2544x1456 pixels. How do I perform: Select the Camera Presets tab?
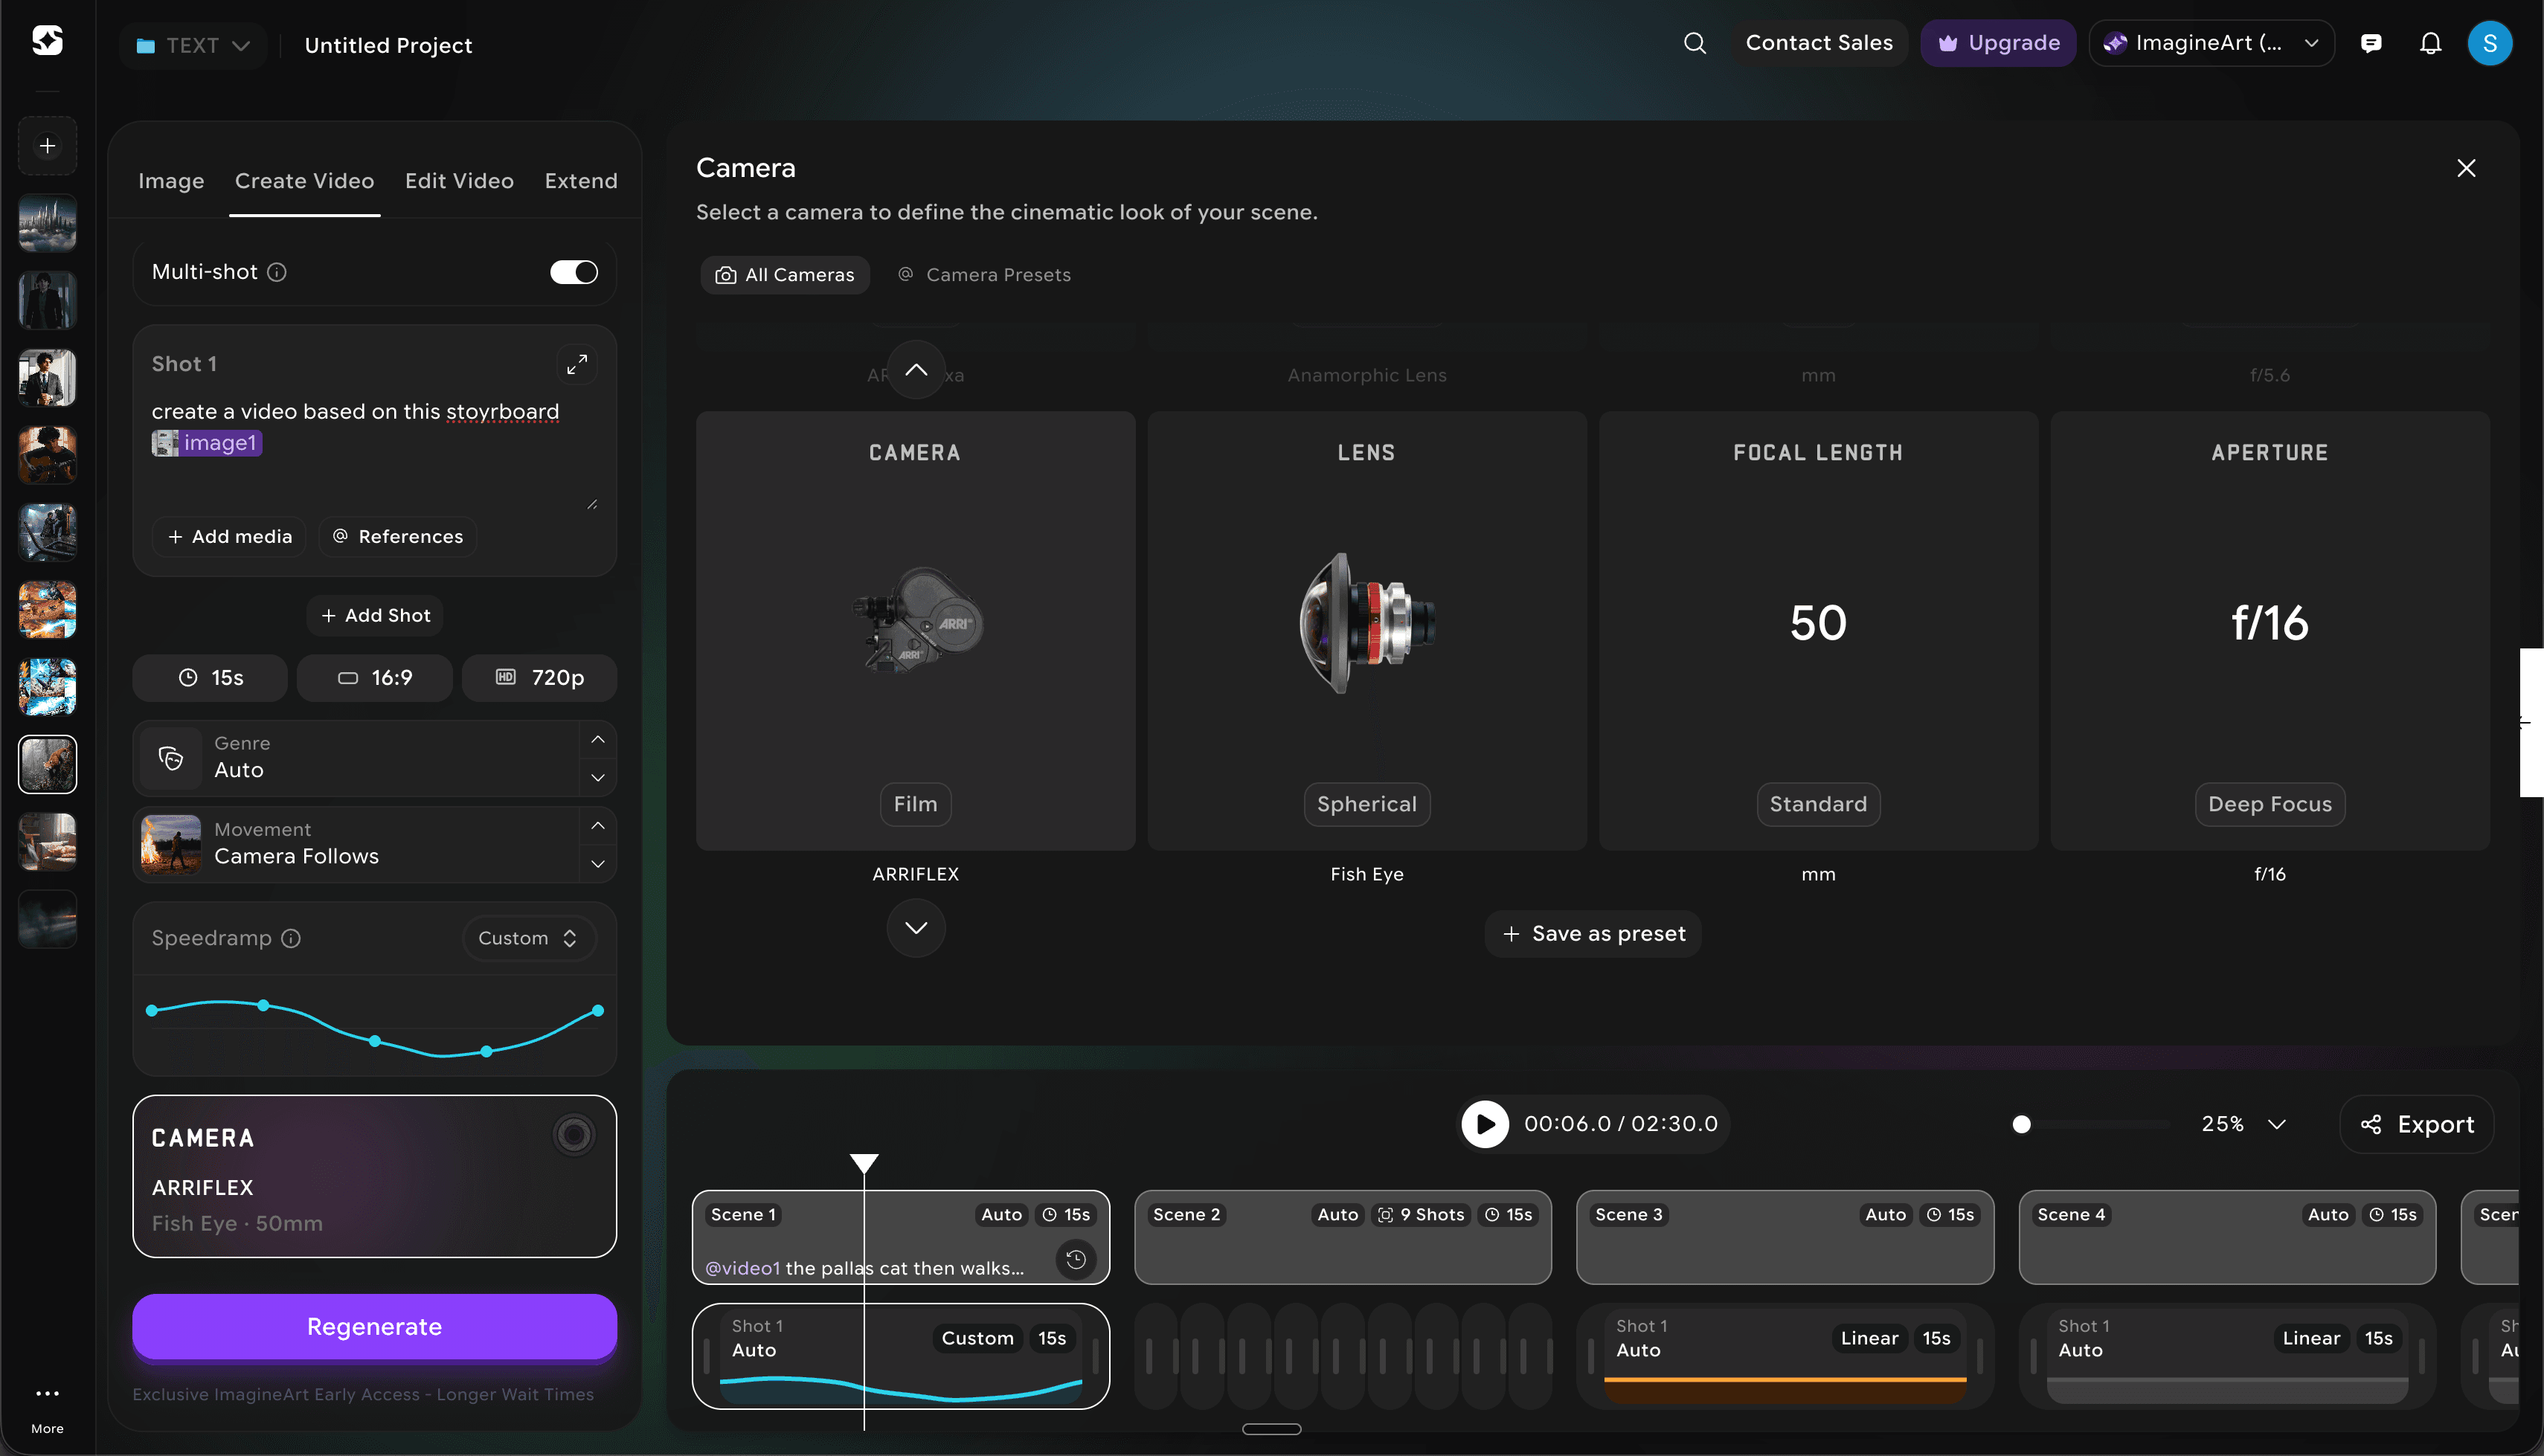(x=984, y=275)
